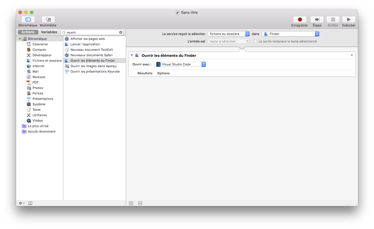
Task: Toggle 'La sortie remplace le texte sélectionné'
Action: pos(255,41)
